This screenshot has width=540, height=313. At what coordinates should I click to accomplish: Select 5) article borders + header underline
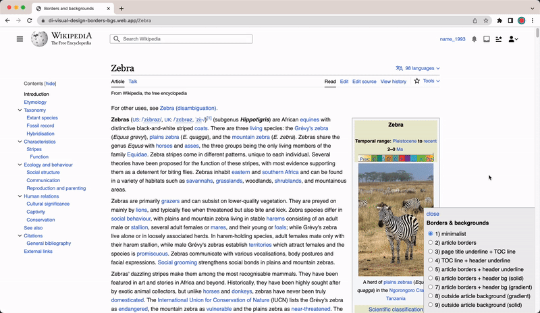430,269
